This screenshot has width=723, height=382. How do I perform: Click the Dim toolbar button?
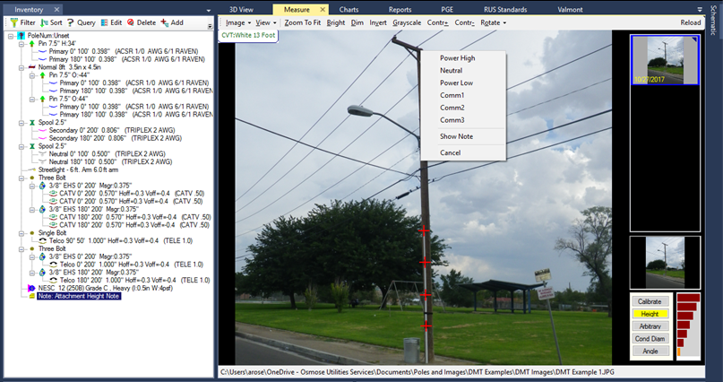(x=357, y=22)
